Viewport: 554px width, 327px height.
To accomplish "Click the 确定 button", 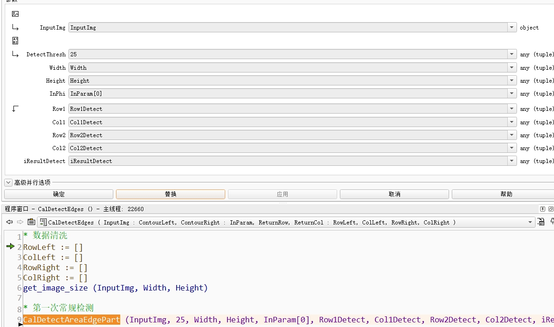I will coord(59,194).
